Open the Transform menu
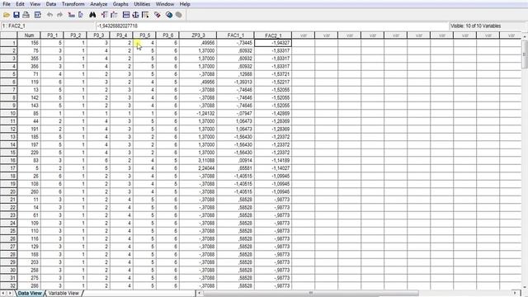Screen dimensions: 528x297 tap(73, 4)
